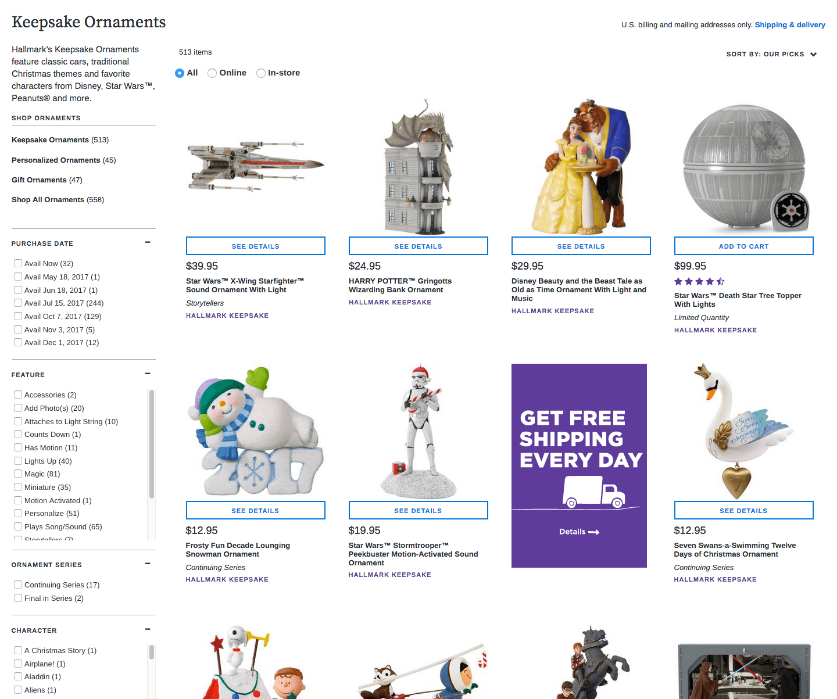
Task: Add Death Star Tree Topper to cart
Action: pos(744,246)
